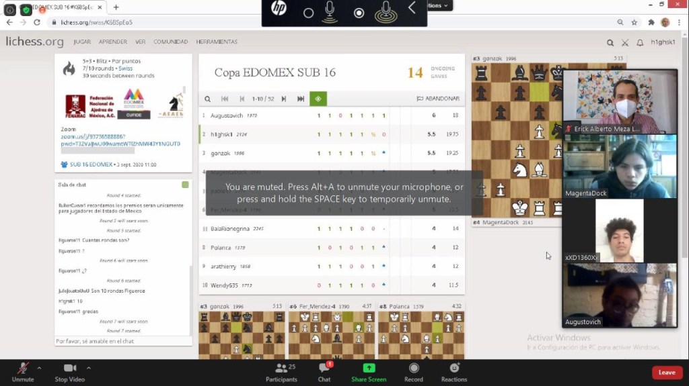Search players with the standings magnifier icon
The image size is (689, 386).
coord(208,99)
